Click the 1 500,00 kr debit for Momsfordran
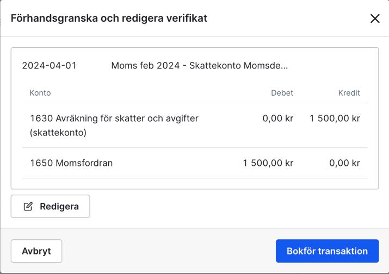389x274 pixels. click(268, 163)
